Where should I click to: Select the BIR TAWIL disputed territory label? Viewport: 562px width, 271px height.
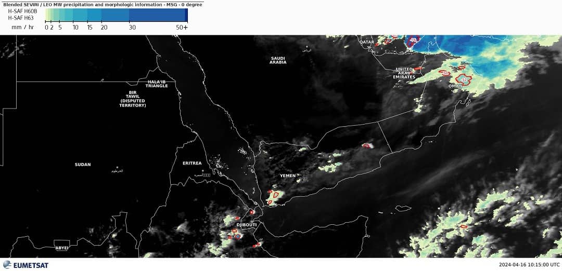coord(133,99)
